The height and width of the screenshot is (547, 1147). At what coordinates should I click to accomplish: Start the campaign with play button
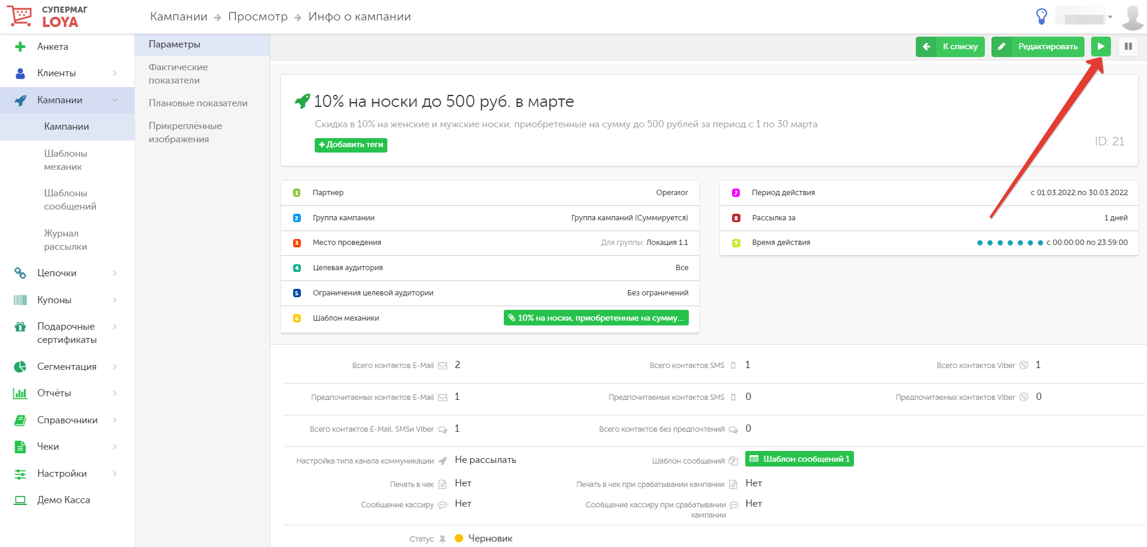click(1101, 46)
